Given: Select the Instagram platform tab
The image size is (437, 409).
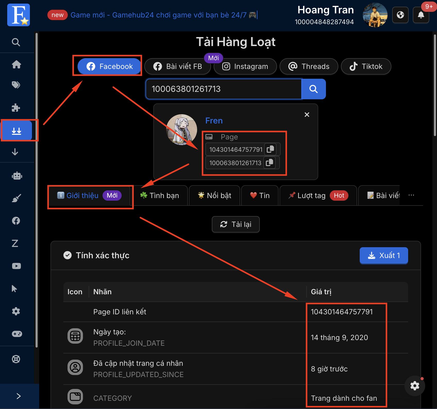Looking at the screenshot, I should 245,66.
